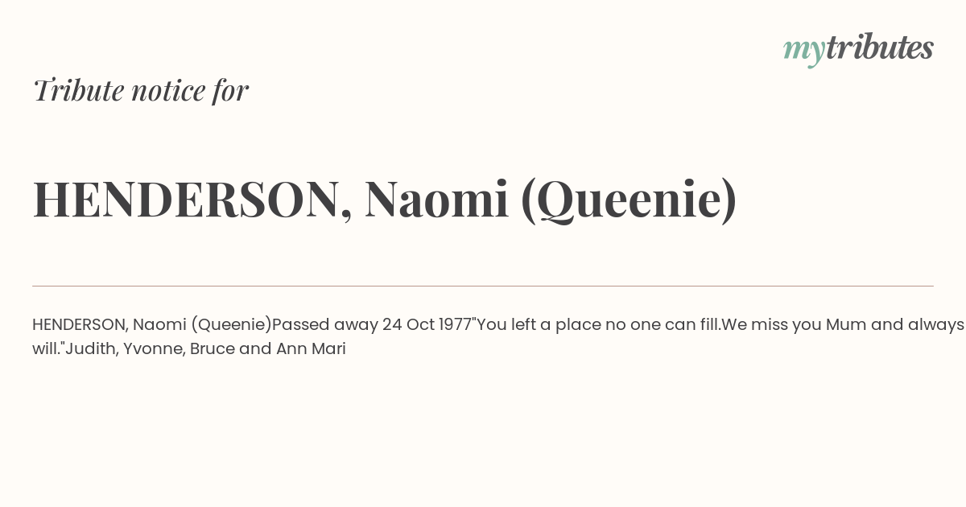Click the word "will." on the second line
Viewport: 966px width, 507px height.
pyautogui.click(x=47, y=349)
